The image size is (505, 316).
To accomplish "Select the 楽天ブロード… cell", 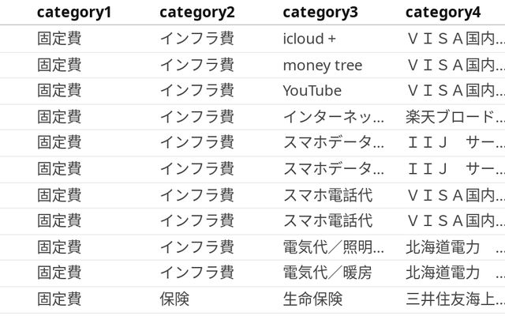I will tap(454, 117).
